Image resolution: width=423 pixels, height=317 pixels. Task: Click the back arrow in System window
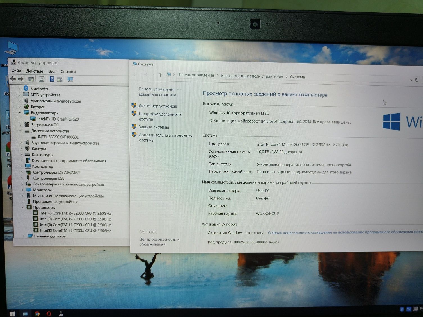click(135, 74)
